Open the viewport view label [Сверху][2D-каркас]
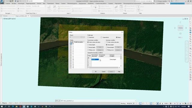 (9, 19)
